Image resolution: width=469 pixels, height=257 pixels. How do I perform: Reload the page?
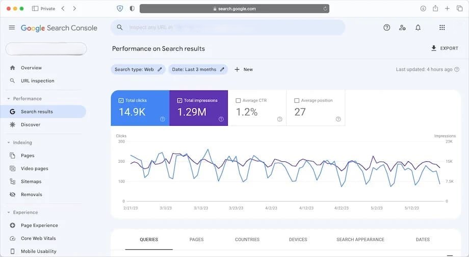[325, 9]
